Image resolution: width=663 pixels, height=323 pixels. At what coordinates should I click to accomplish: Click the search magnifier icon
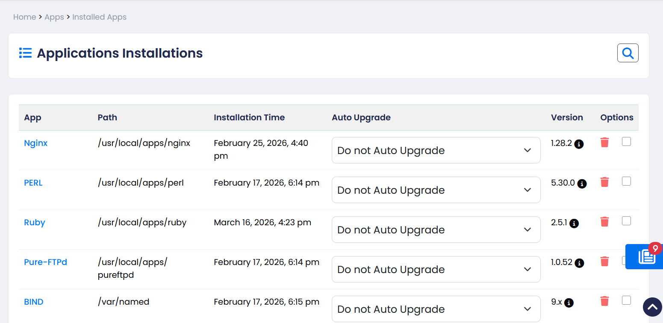pos(628,53)
